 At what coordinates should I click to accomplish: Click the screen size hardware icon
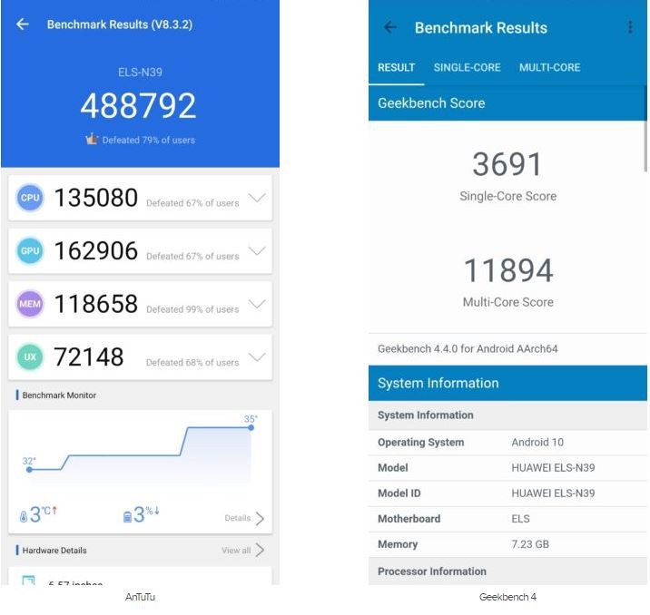(x=28, y=581)
